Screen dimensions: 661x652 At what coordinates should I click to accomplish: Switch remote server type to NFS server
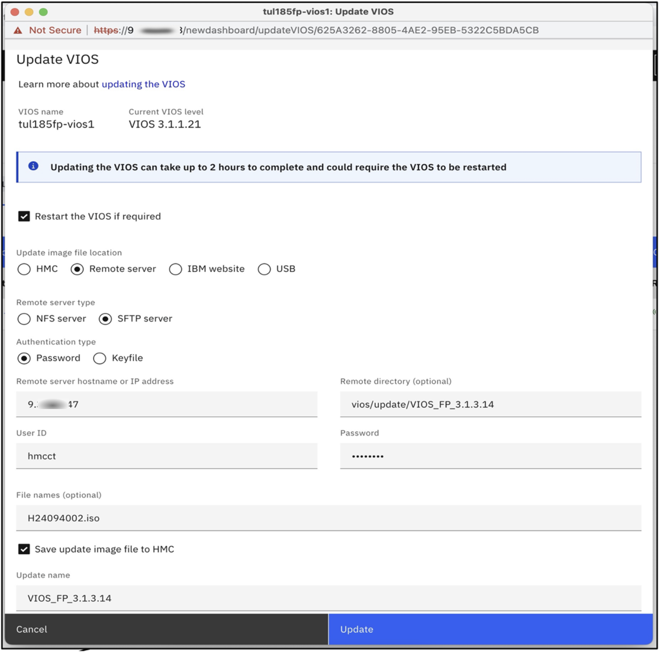point(24,319)
